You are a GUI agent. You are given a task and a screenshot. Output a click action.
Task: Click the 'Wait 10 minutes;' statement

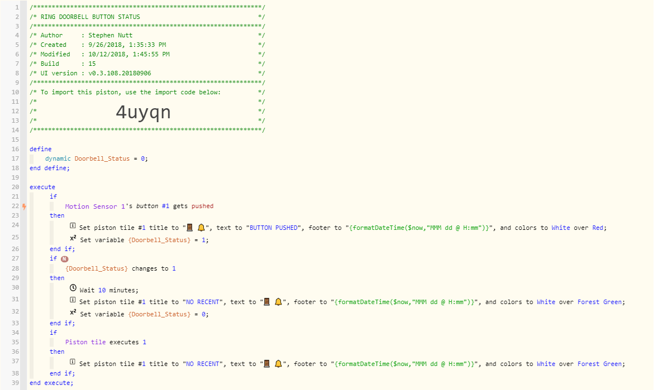(109, 290)
